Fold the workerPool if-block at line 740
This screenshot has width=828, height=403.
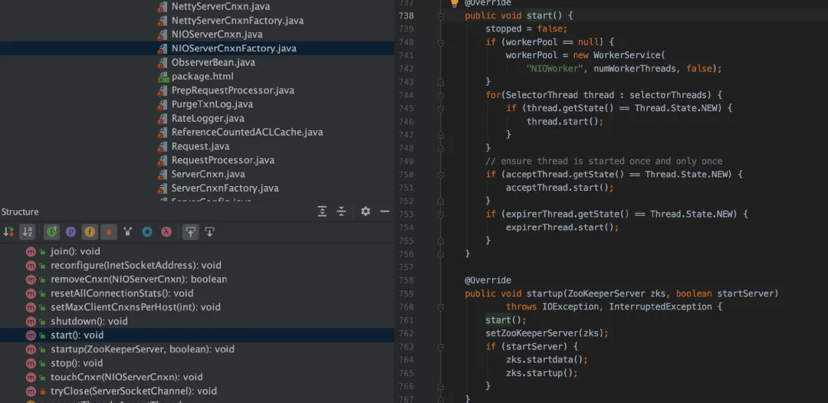[440, 43]
